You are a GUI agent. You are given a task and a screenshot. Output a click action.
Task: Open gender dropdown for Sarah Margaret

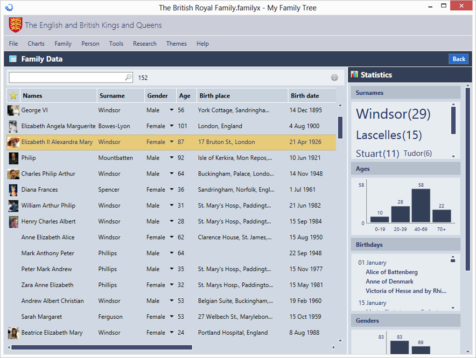tap(172, 317)
